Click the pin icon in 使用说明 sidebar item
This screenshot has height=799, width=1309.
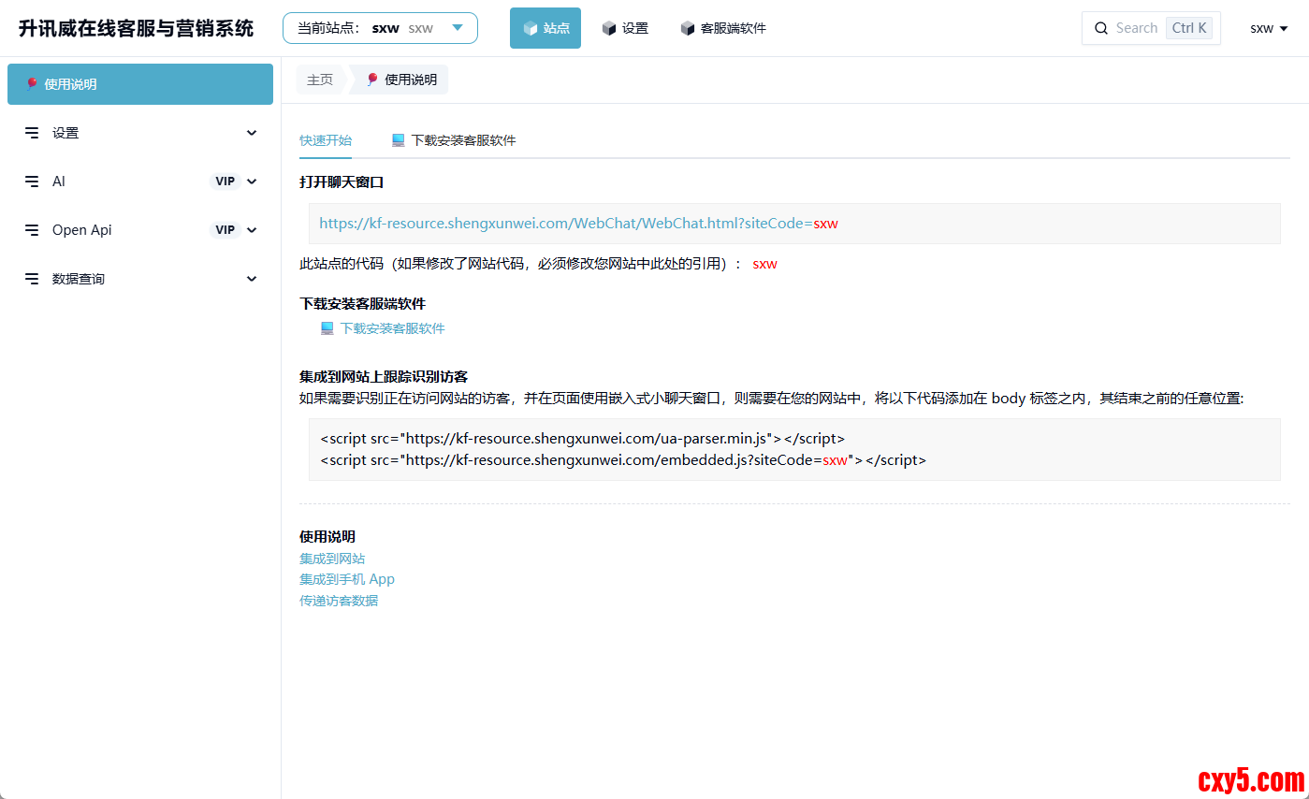[32, 84]
